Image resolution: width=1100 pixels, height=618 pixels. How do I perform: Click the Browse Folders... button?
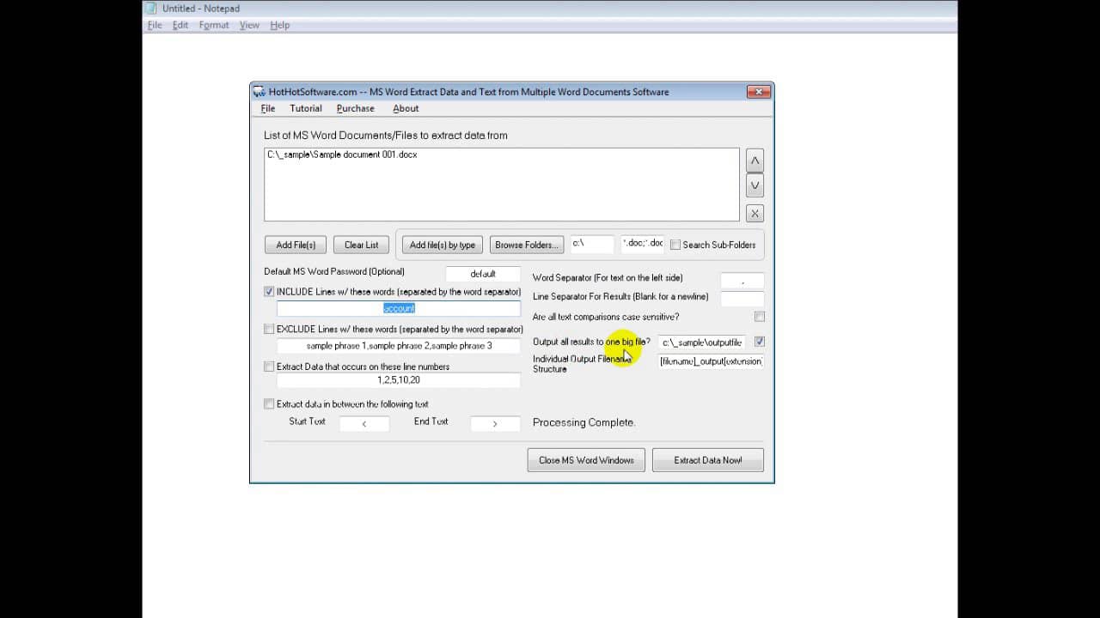[x=527, y=245]
